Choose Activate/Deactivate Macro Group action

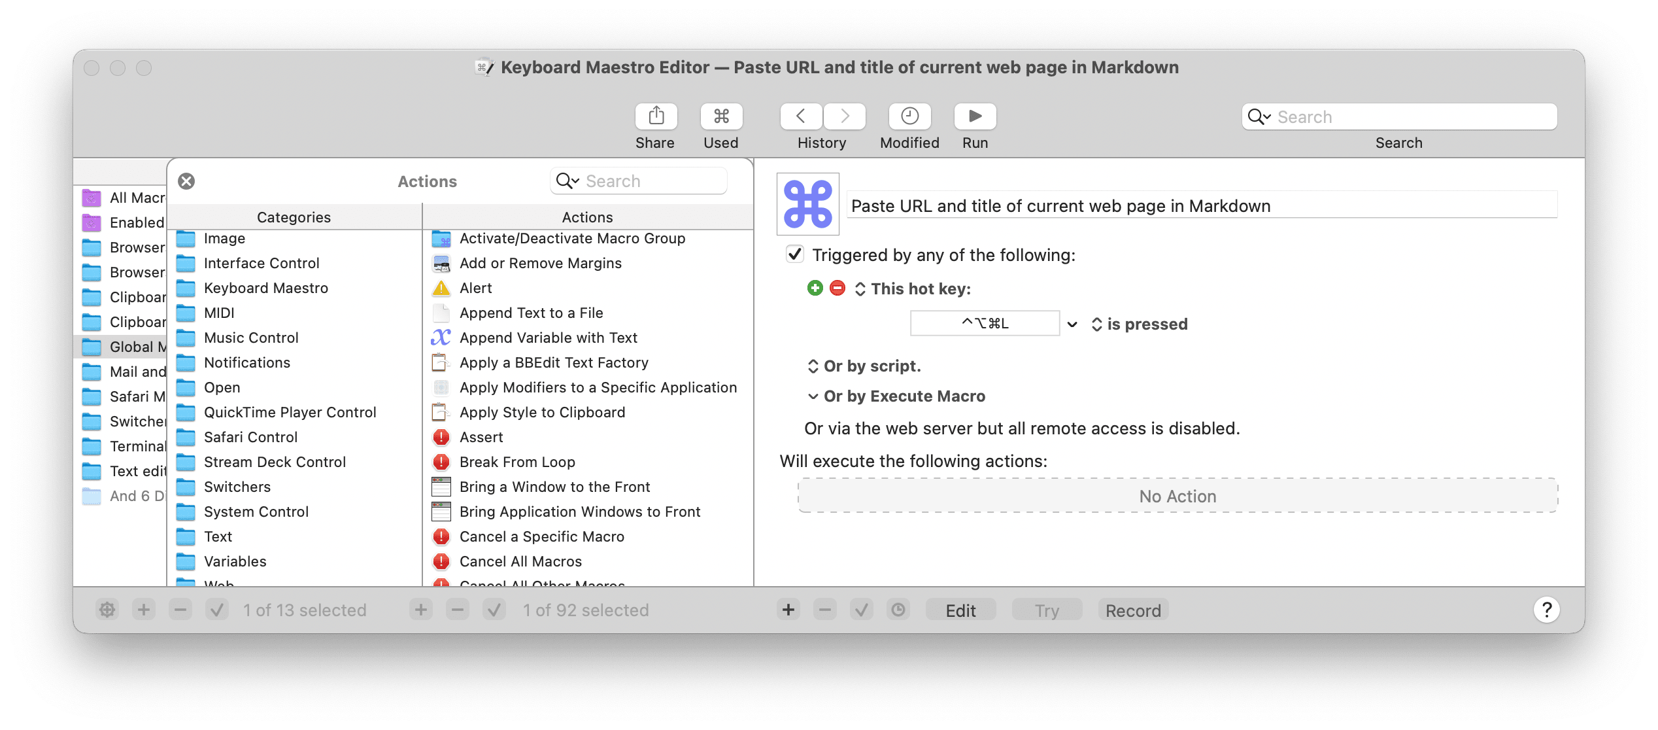588,238
